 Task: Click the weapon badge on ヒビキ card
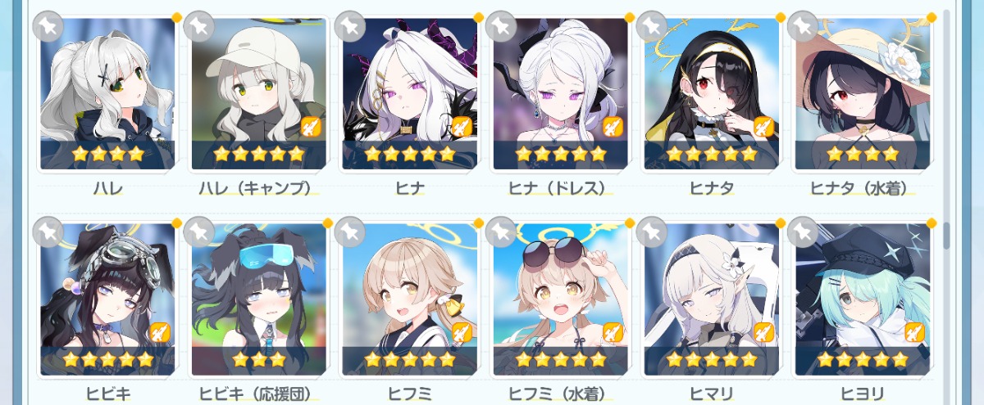click(x=158, y=332)
